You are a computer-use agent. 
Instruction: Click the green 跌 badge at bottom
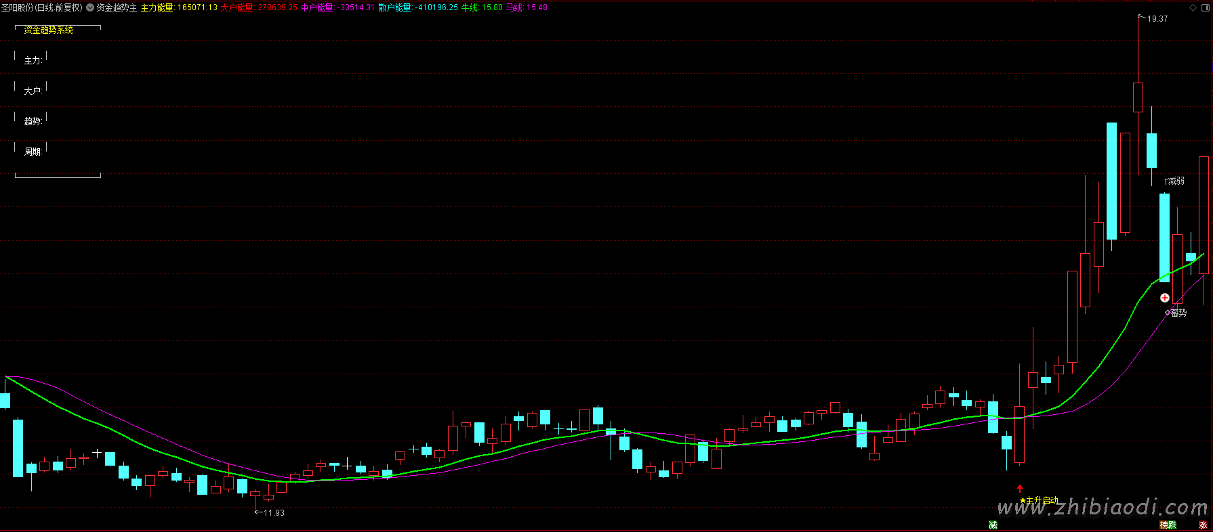1172,525
